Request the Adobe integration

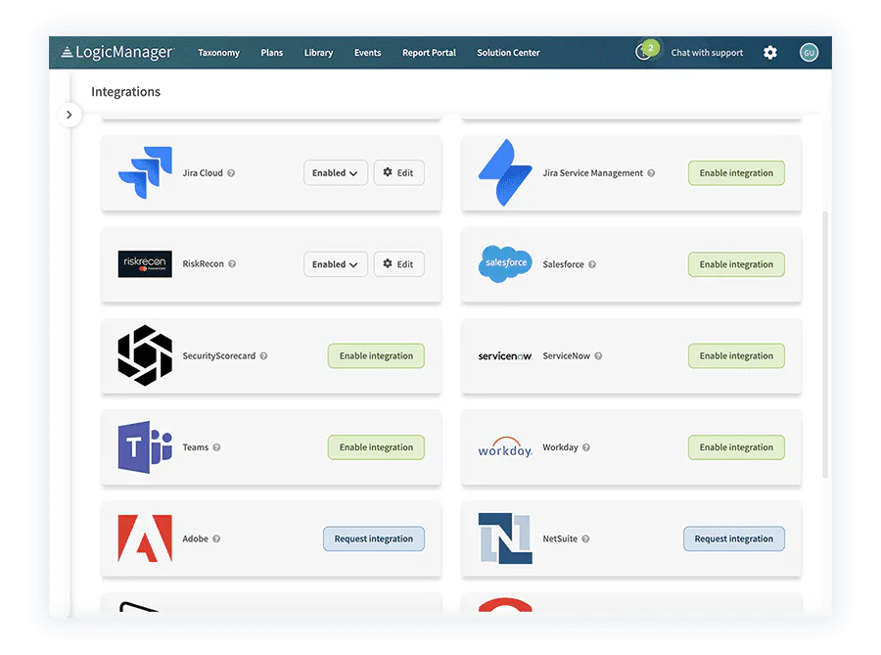pos(374,538)
